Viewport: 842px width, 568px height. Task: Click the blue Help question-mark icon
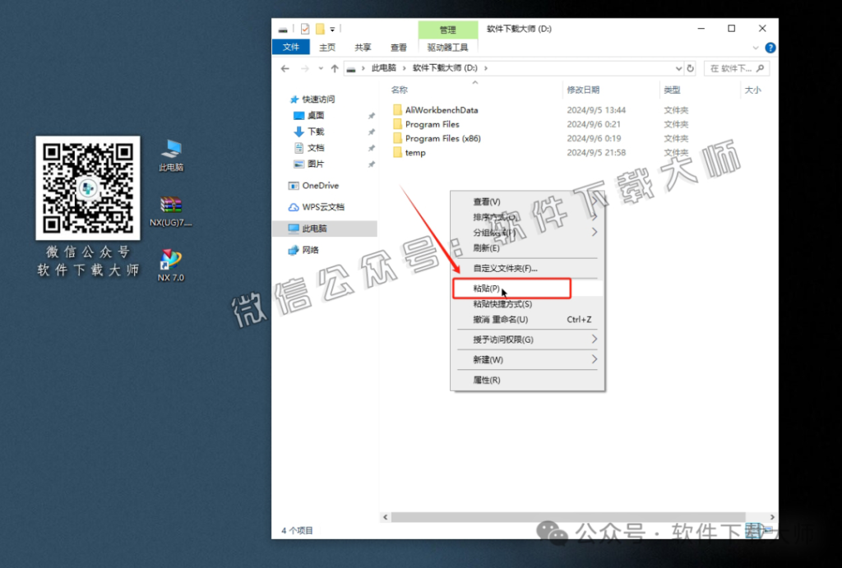pyautogui.click(x=770, y=47)
